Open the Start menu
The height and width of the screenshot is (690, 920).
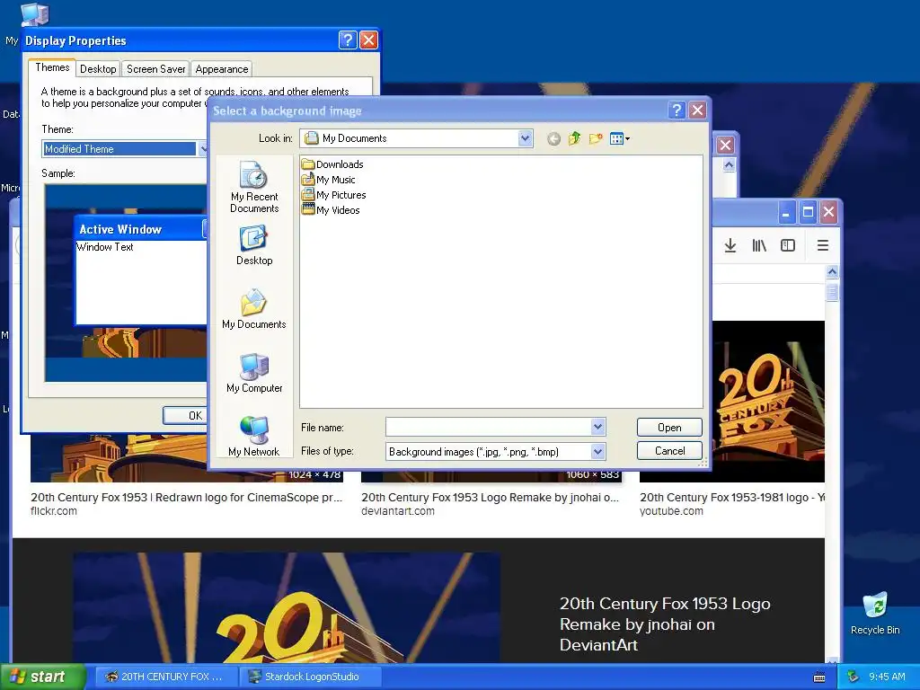pos(43,677)
